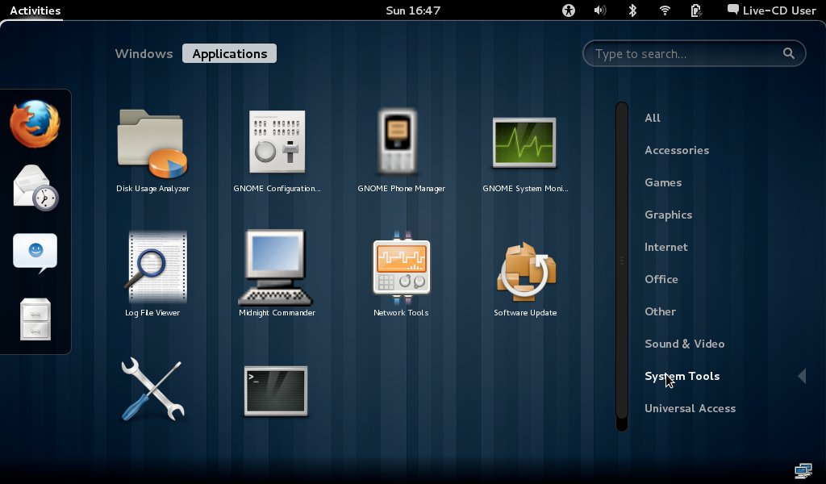Screen dimensions: 826x484
Task: Select the Applications tab
Action: pos(230,54)
